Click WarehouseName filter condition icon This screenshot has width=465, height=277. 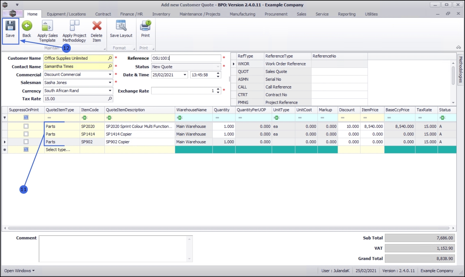click(180, 118)
